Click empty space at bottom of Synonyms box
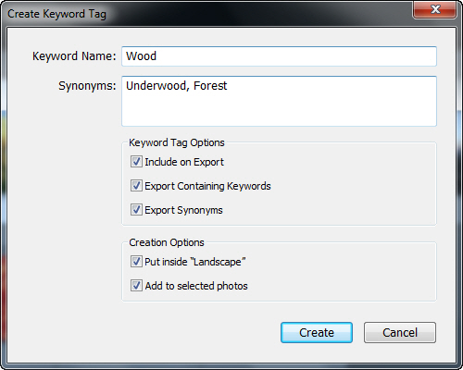 279,114
